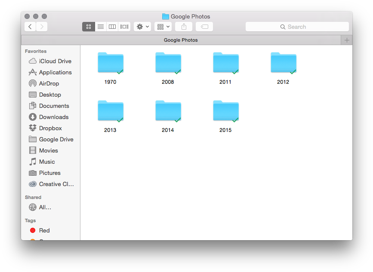Open the Action gear dropdown menu
Screen dimensions: 373x272
tap(142, 27)
